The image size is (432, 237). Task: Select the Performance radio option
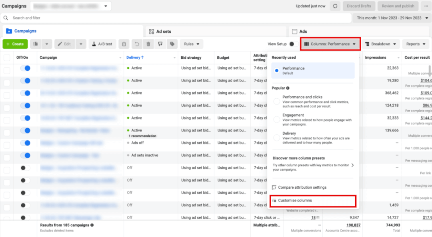point(277,70)
